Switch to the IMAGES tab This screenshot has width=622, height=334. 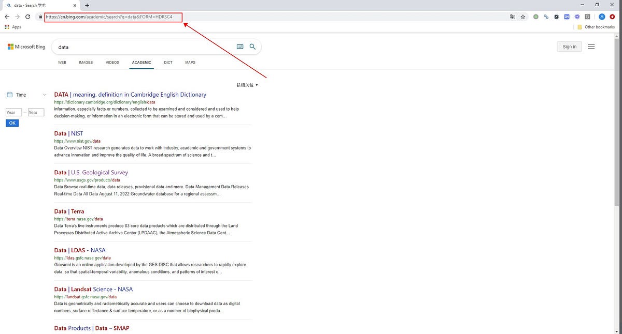(x=86, y=62)
